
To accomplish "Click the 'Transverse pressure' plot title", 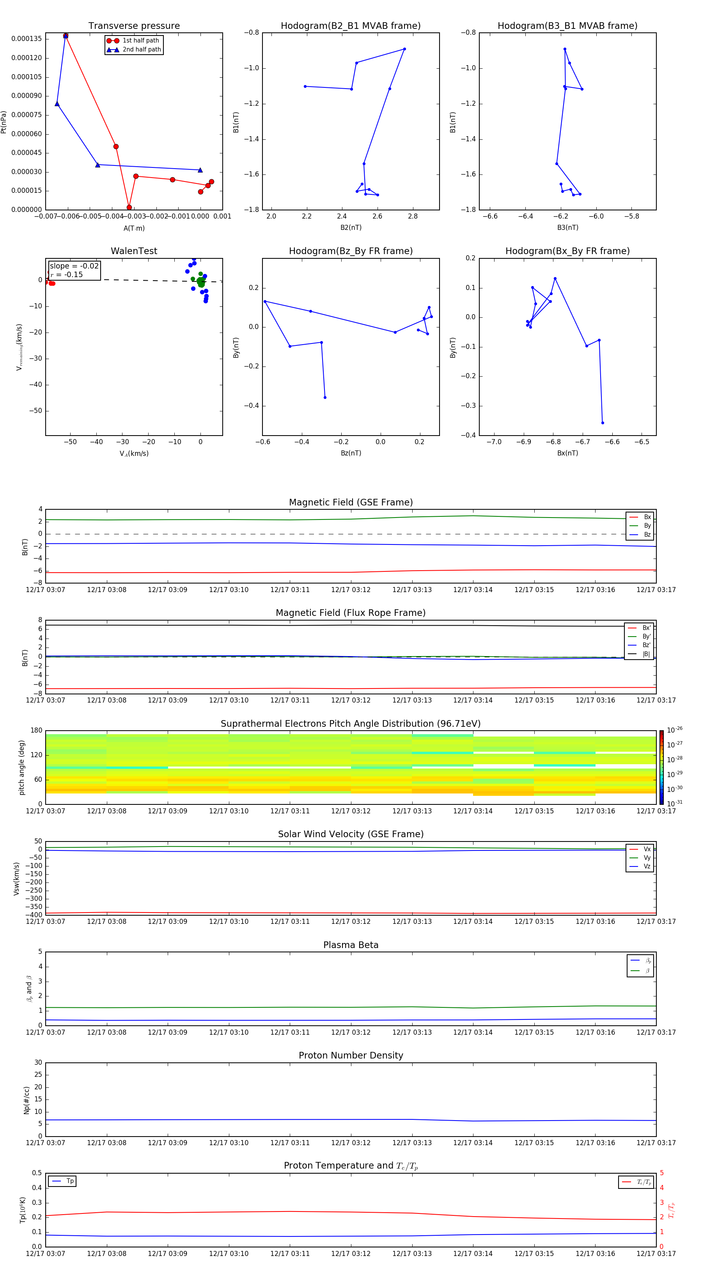I will click(x=134, y=25).
